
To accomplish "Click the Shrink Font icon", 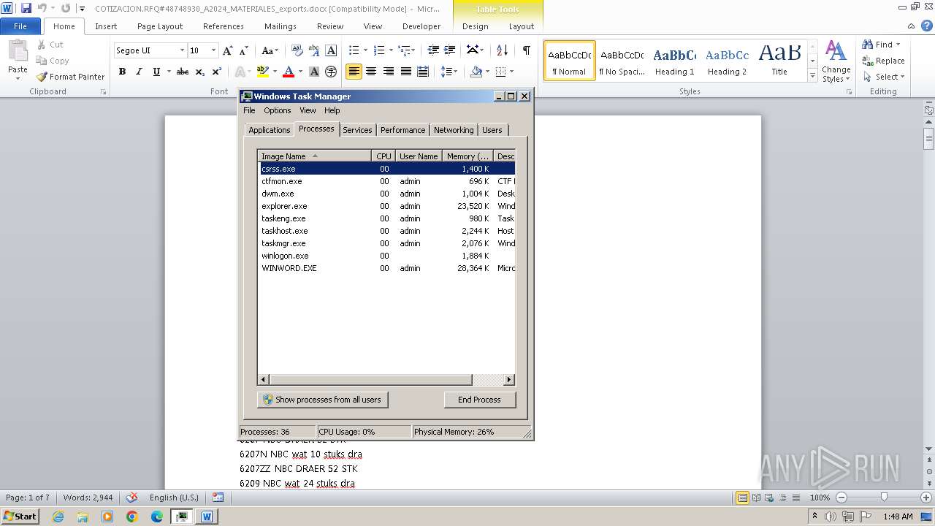I will click(244, 50).
